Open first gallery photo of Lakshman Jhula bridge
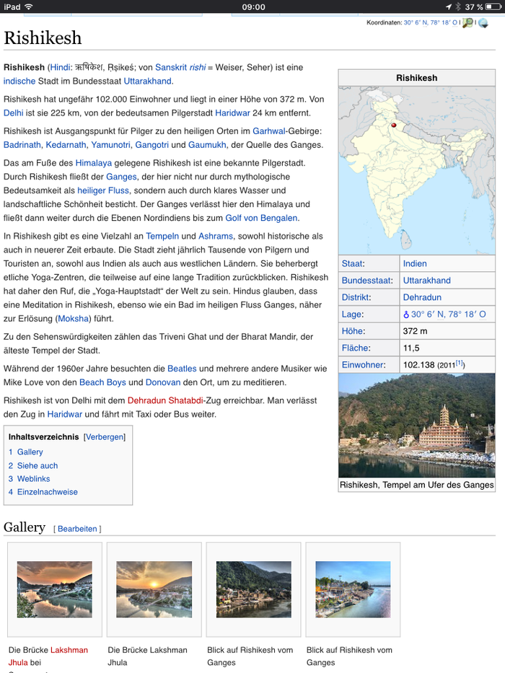The height and width of the screenshot is (673, 505). pyautogui.click(x=55, y=589)
